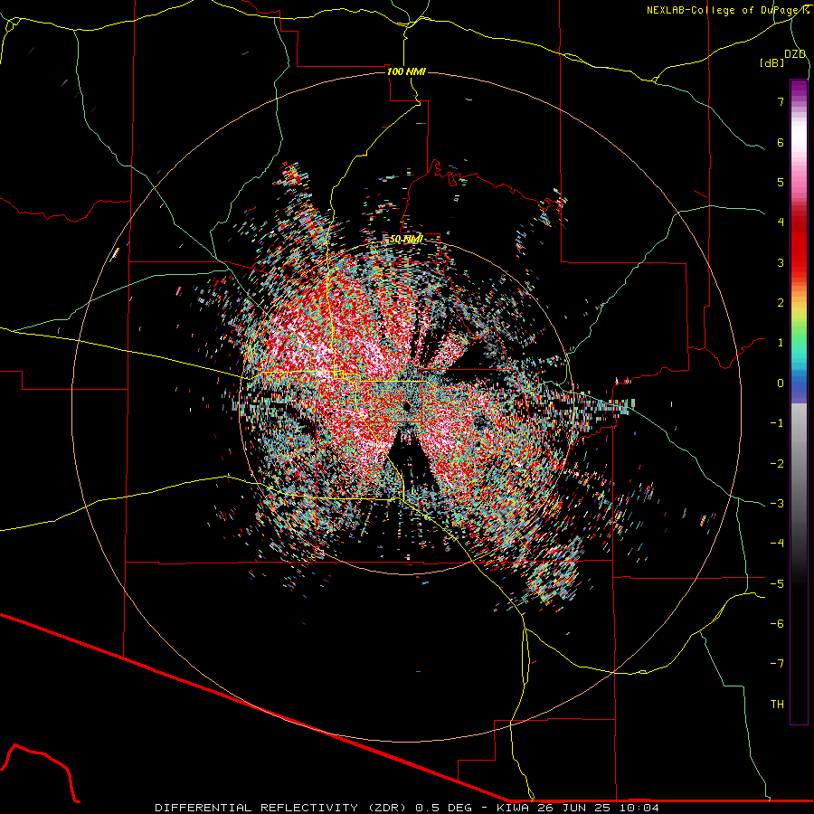Viewport: 814px width, 814px height.
Task: Click the 7 value on the color scale
Action: [x=781, y=101]
